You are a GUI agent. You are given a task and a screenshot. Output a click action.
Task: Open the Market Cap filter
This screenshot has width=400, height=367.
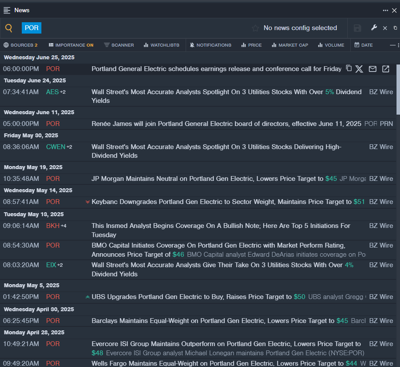(x=290, y=45)
